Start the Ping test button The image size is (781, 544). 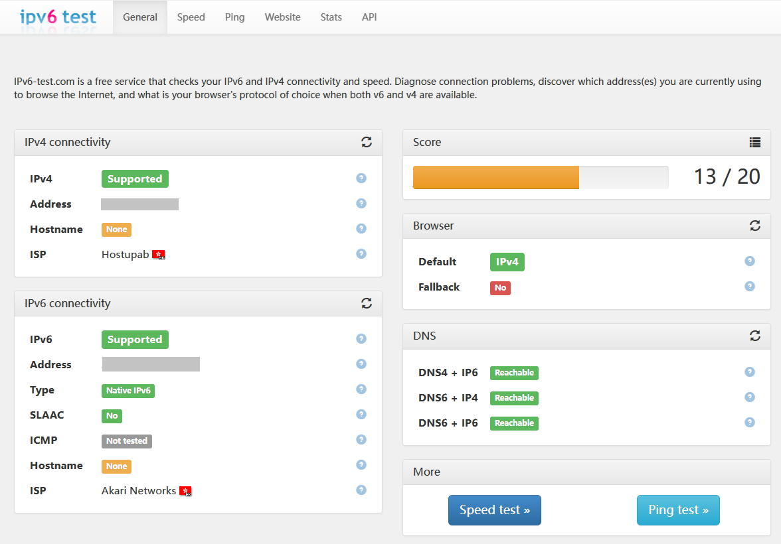click(678, 510)
